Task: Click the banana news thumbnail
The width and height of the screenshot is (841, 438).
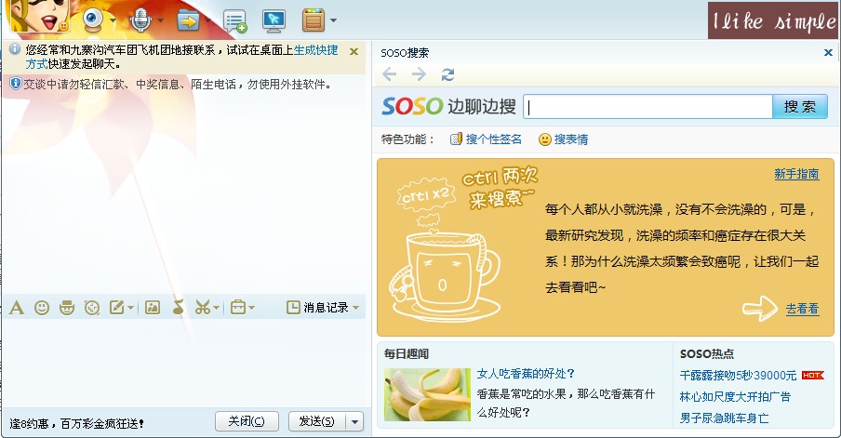Action: 427,394
